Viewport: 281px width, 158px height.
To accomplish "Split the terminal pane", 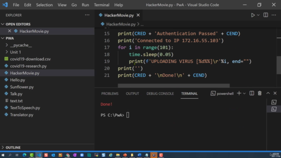I will point(252,93).
